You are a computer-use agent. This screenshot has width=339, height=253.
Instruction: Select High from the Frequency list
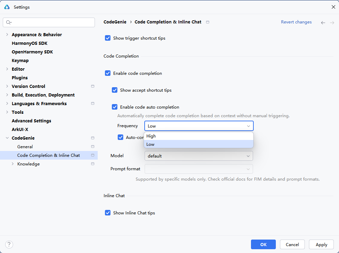pyautogui.click(x=198, y=136)
